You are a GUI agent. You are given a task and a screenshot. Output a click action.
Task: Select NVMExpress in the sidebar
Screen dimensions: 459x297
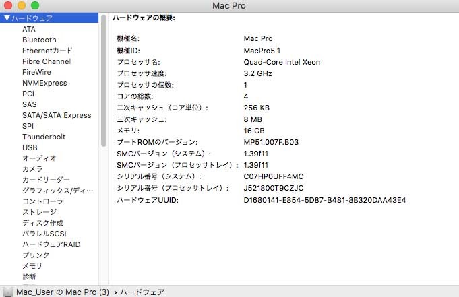pyautogui.click(x=44, y=83)
